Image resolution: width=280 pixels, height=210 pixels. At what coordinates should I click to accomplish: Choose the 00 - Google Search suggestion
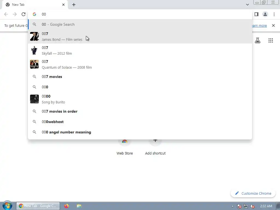[140, 24]
